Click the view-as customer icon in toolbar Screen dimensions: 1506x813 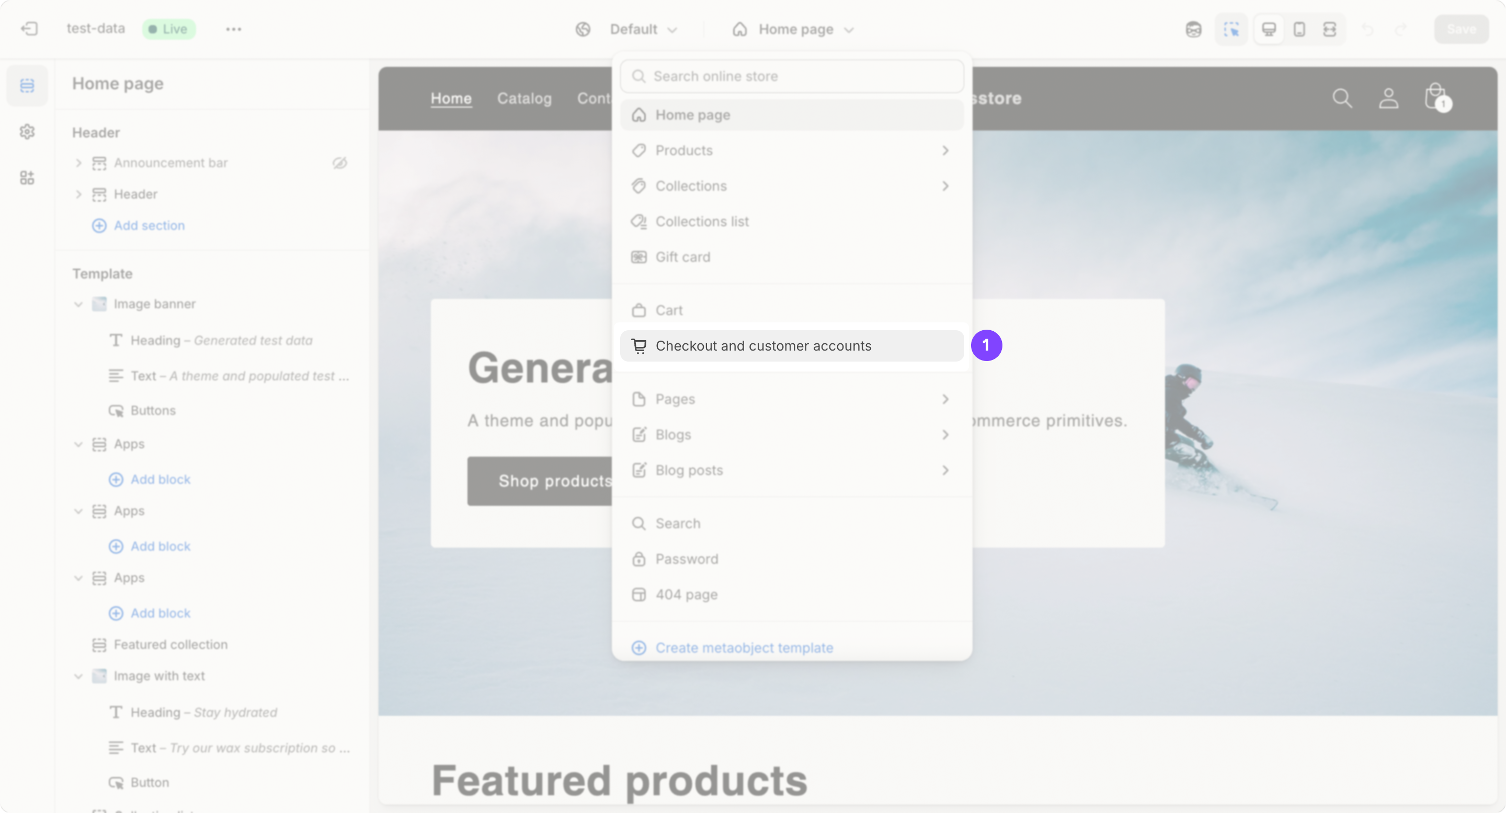pyautogui.click(x=1193, y=29)
